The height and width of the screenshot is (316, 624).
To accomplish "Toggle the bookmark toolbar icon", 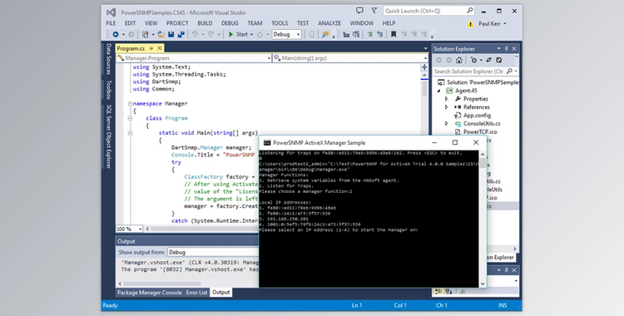I will tap(394, 35).
